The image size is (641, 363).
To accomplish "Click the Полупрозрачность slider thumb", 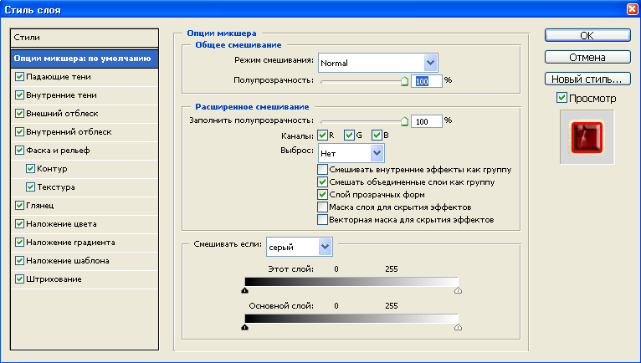I will (404, 81).
